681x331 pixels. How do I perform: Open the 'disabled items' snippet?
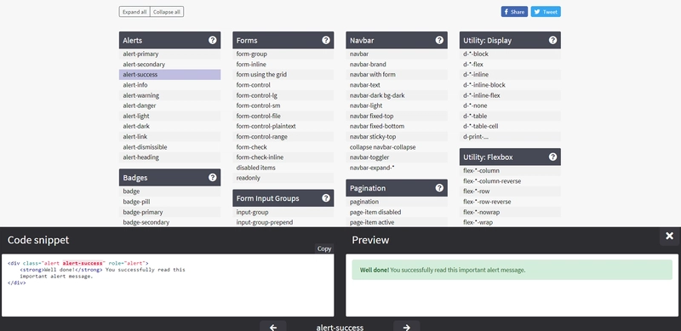pyautogui.click(x=283, y=168)
